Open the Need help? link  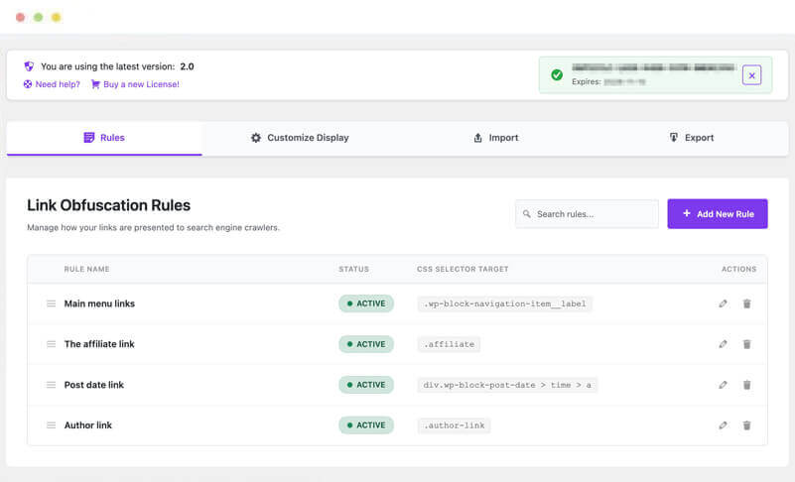click(x=57, y=84)
